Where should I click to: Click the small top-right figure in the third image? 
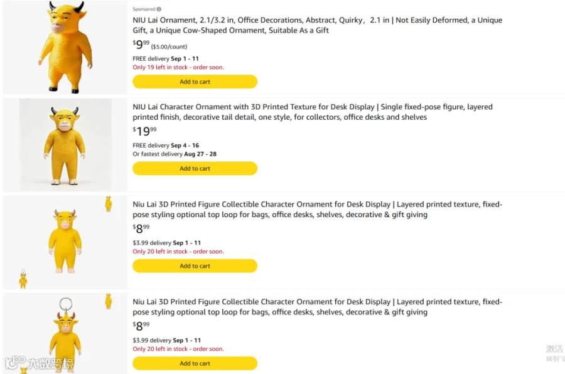pyautogui.click(x=109, y=204)
